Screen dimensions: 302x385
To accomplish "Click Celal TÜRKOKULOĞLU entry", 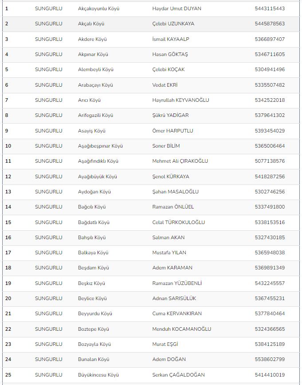I will point(178,222).
